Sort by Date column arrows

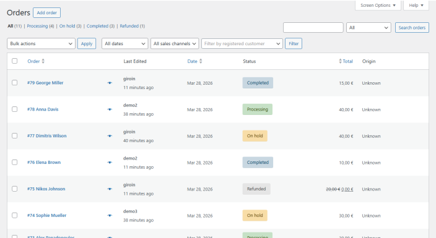click(201, 61)
